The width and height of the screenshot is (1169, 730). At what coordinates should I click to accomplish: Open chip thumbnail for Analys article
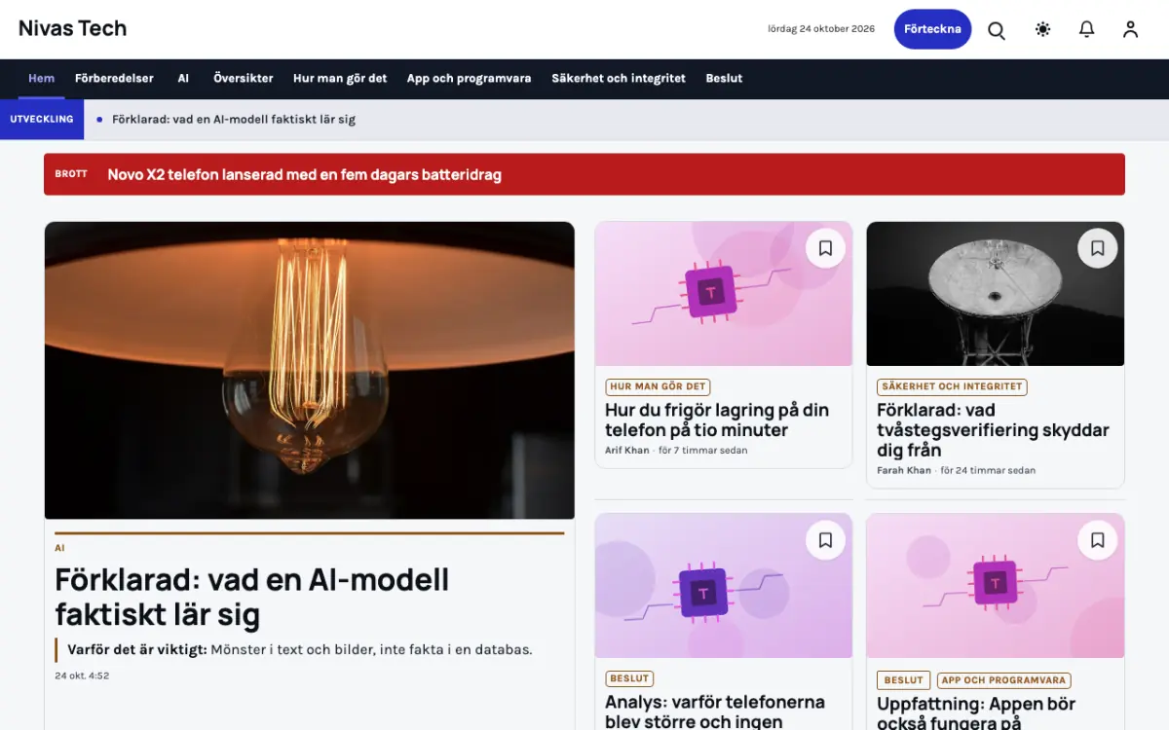click(724, 586)
